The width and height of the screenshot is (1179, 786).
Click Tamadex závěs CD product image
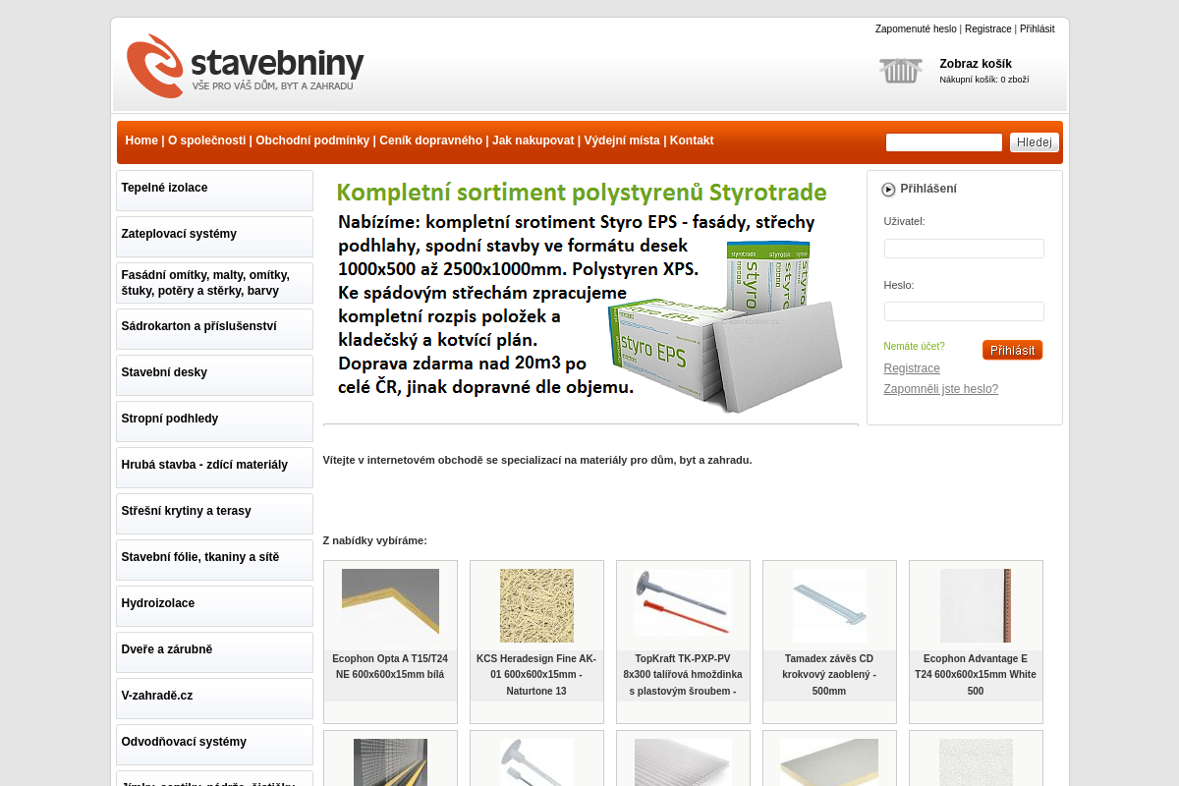[829, 606]
